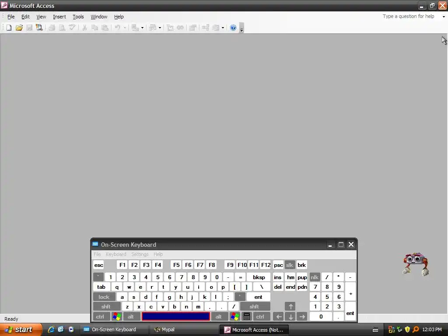Click the Save toolbar icon
Viewport: 448px width, 336px height.
[x=29, y=28]
